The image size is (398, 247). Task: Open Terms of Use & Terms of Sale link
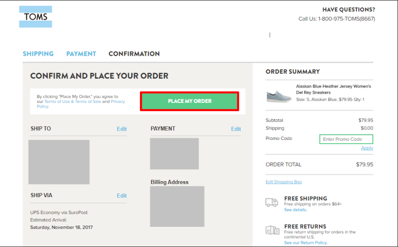coord(73,102)
